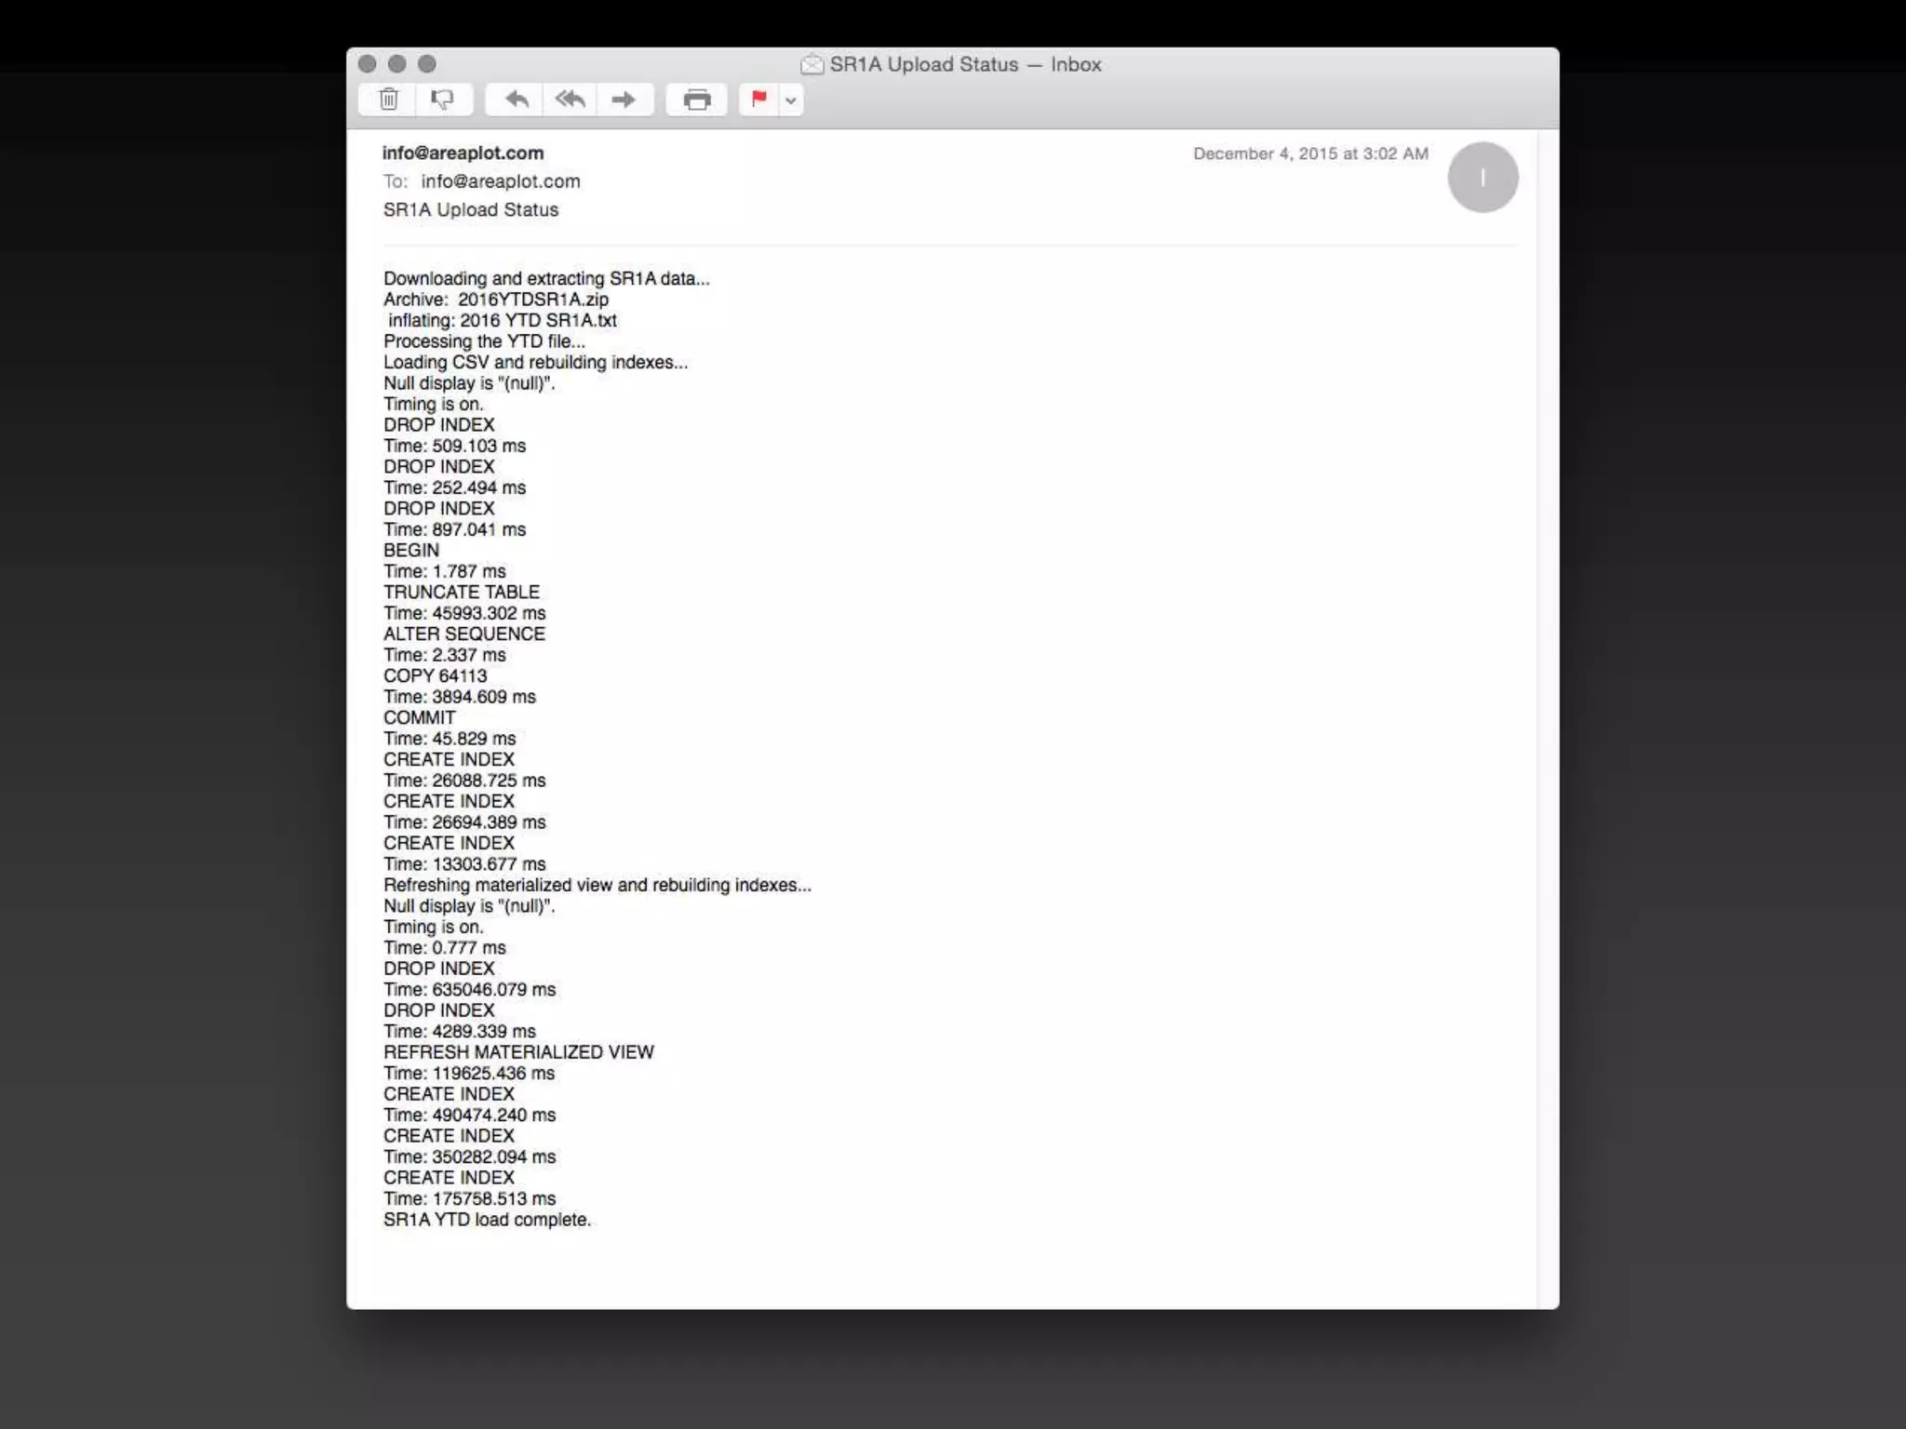Delete this message with the trash icon
Viewport: 1906px width, 1429px height.
click(x=389, y=100)
